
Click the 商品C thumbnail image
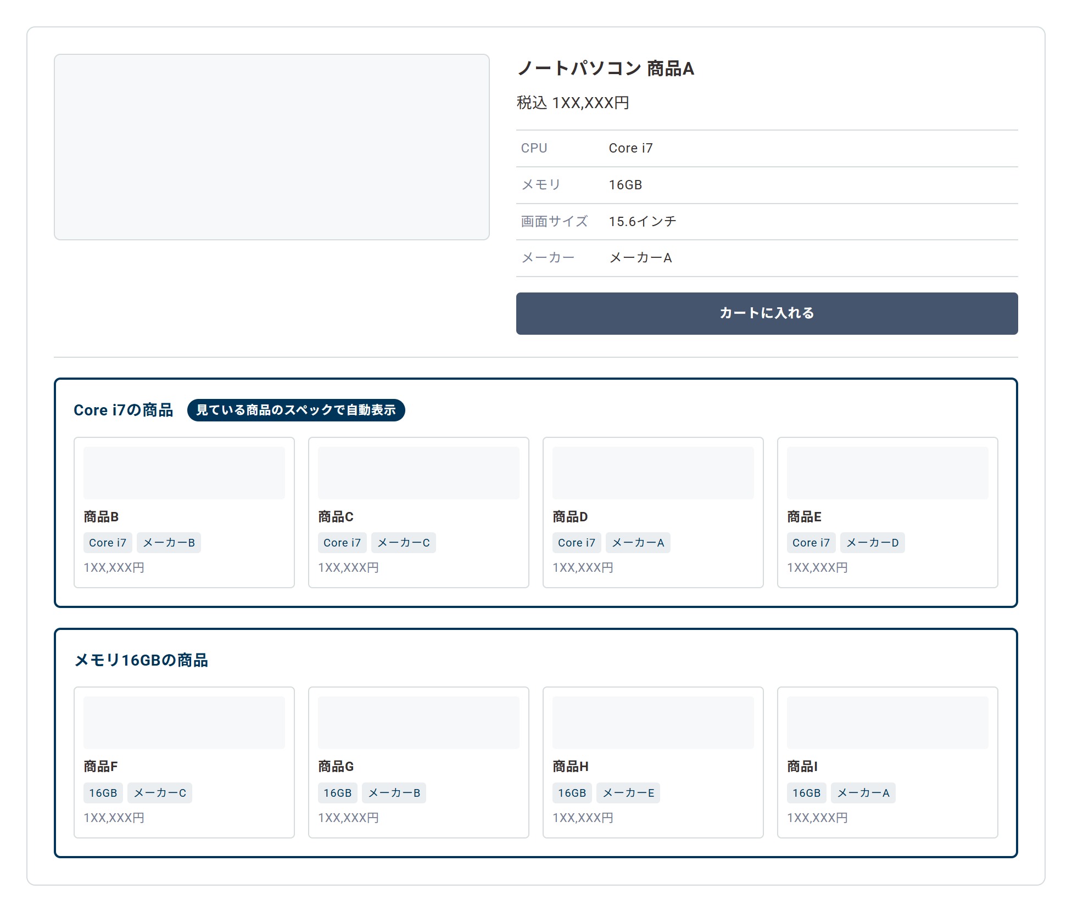[418, 473]
